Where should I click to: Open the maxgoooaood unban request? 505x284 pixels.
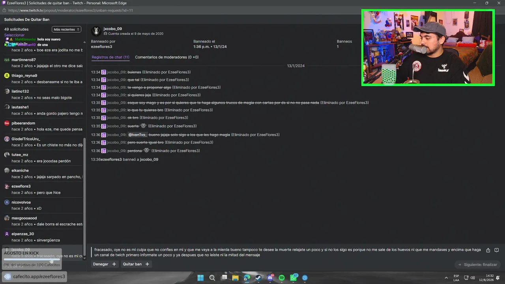43,221
